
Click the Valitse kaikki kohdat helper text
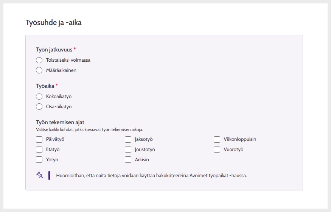(x=89, y=129)
